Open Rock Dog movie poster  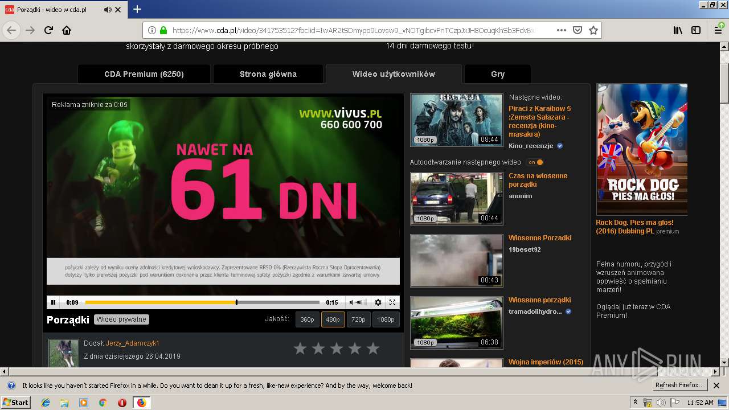click(x=642, y=149)
